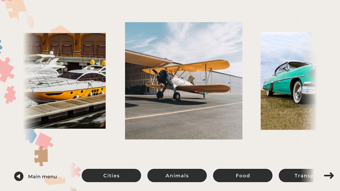Click the peach puzzle piece above yacht photo
The width and height of the screenshot is (340, 191).
pyautogui.click(x=60, y=30)
